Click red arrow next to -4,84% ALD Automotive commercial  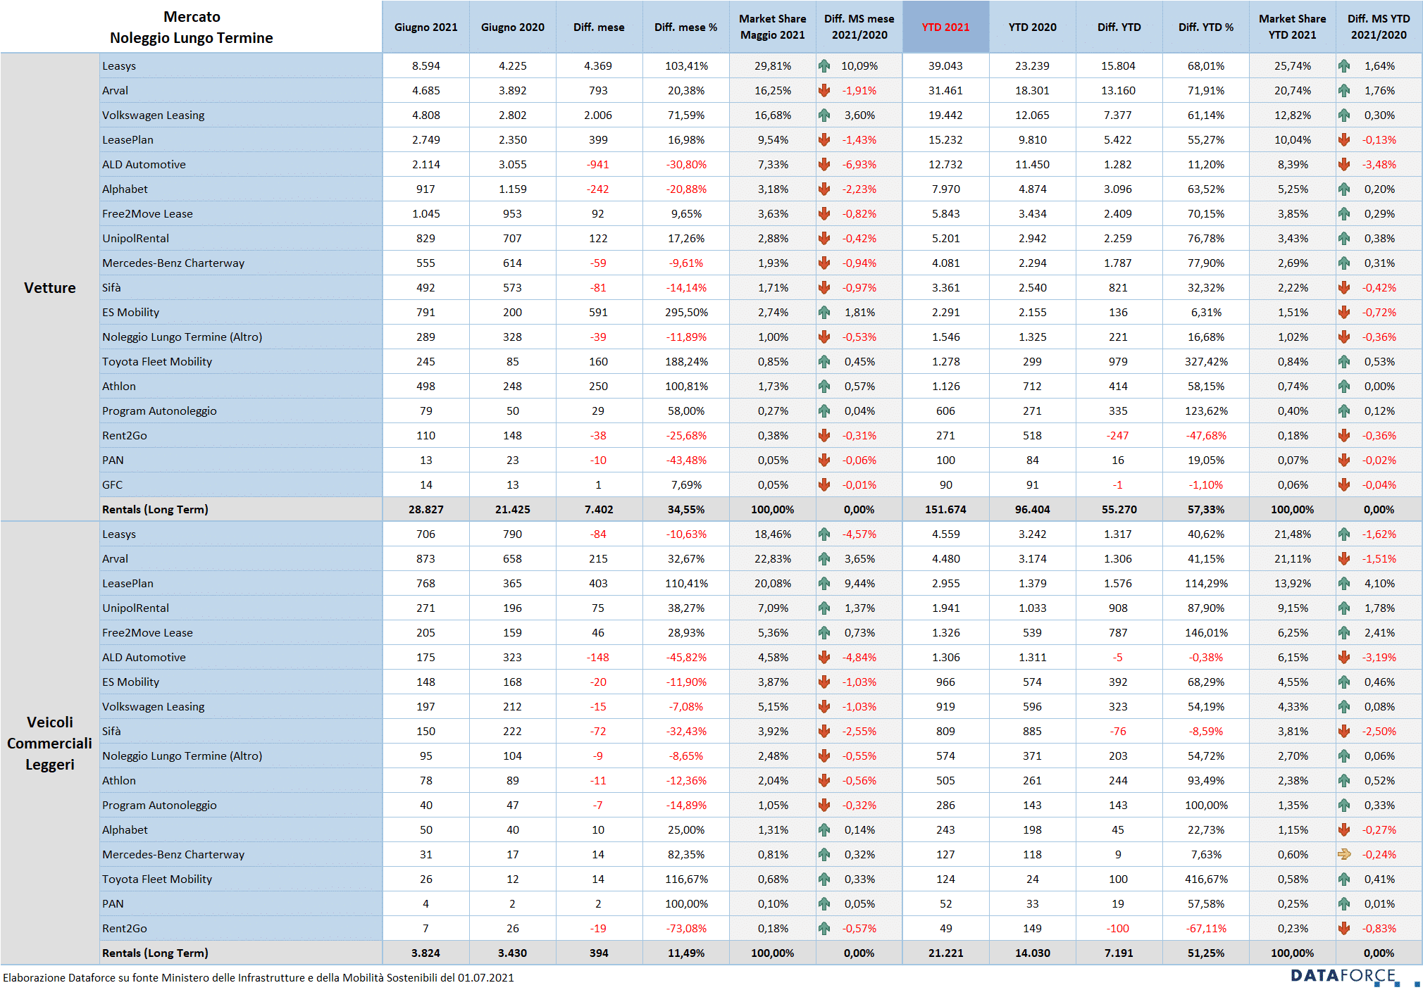coord(824,658)
